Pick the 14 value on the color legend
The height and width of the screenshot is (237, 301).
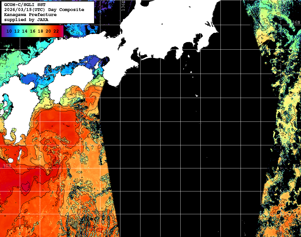tap(25, 31)
